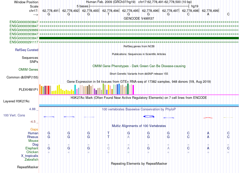Click the position label 62,778,499

(x=210, y=11)
